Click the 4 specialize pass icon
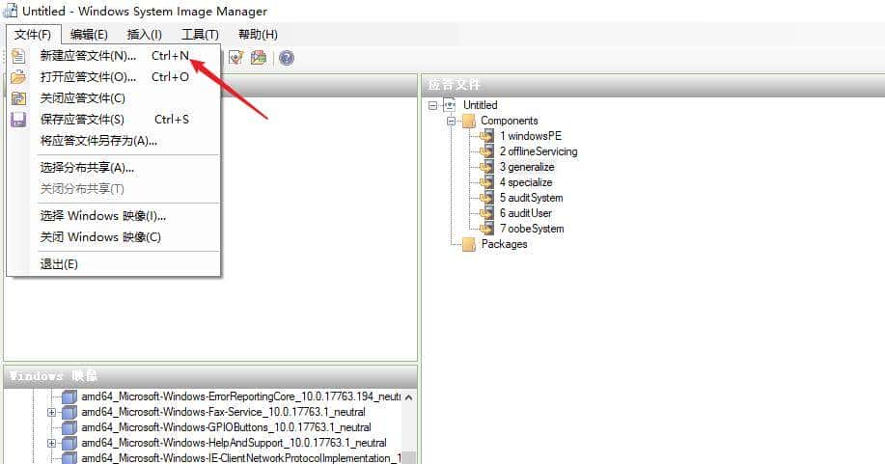 click(486, 182)
